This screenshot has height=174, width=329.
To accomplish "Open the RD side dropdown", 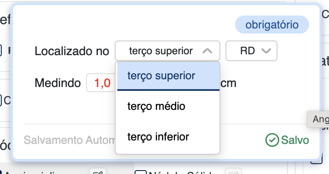I will [x=252, y=51].
